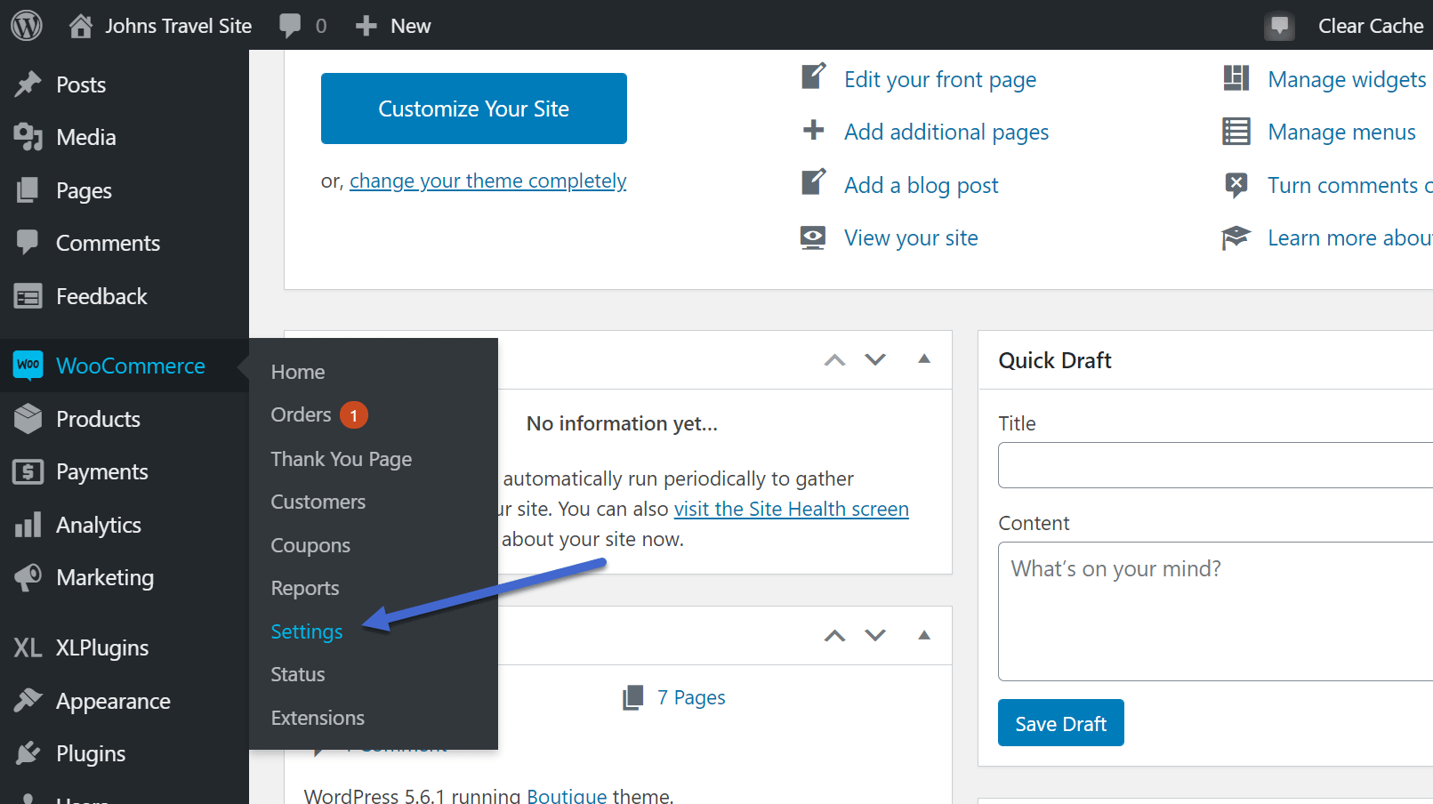Screen dimensions: 1433x804
Task: Collapse the At a Glance widget panel
Action: tap(924, 634)
